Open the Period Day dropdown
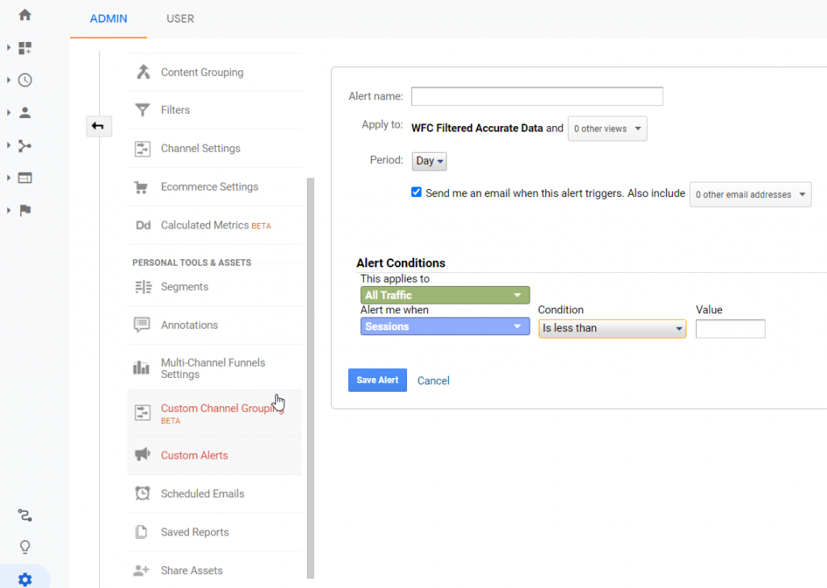 click(429, 161)
